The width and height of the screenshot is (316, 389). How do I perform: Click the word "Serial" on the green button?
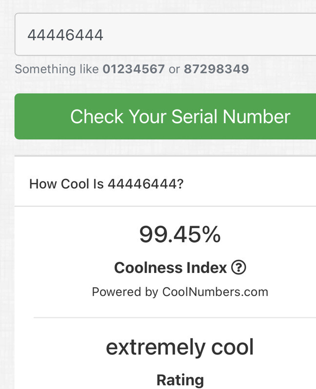pyautogui.click(x=195, y=117)
